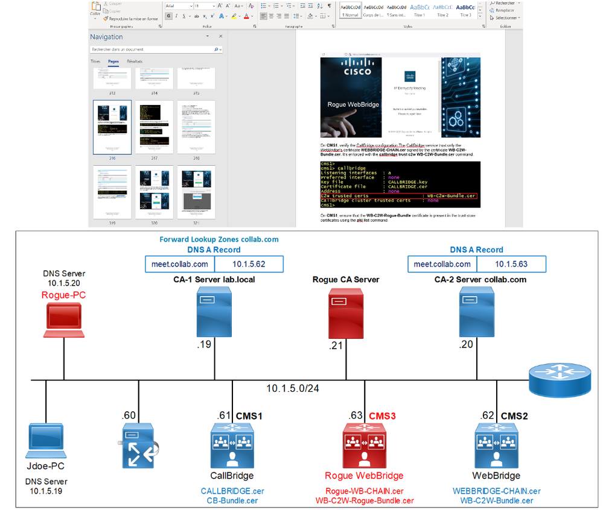Click the search magnifier icon
The height and width of the screenshot is (510, 603).
[x=216, y=49]
